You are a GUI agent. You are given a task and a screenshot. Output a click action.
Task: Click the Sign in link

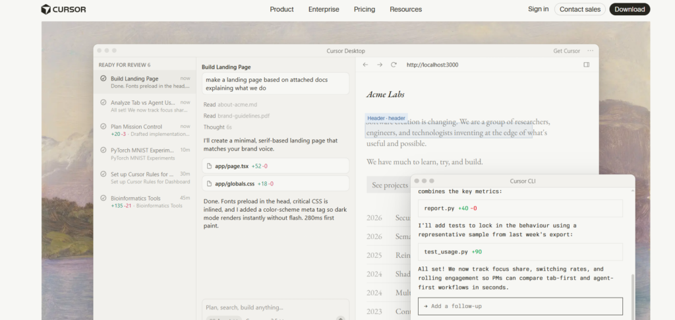(538, 9)
